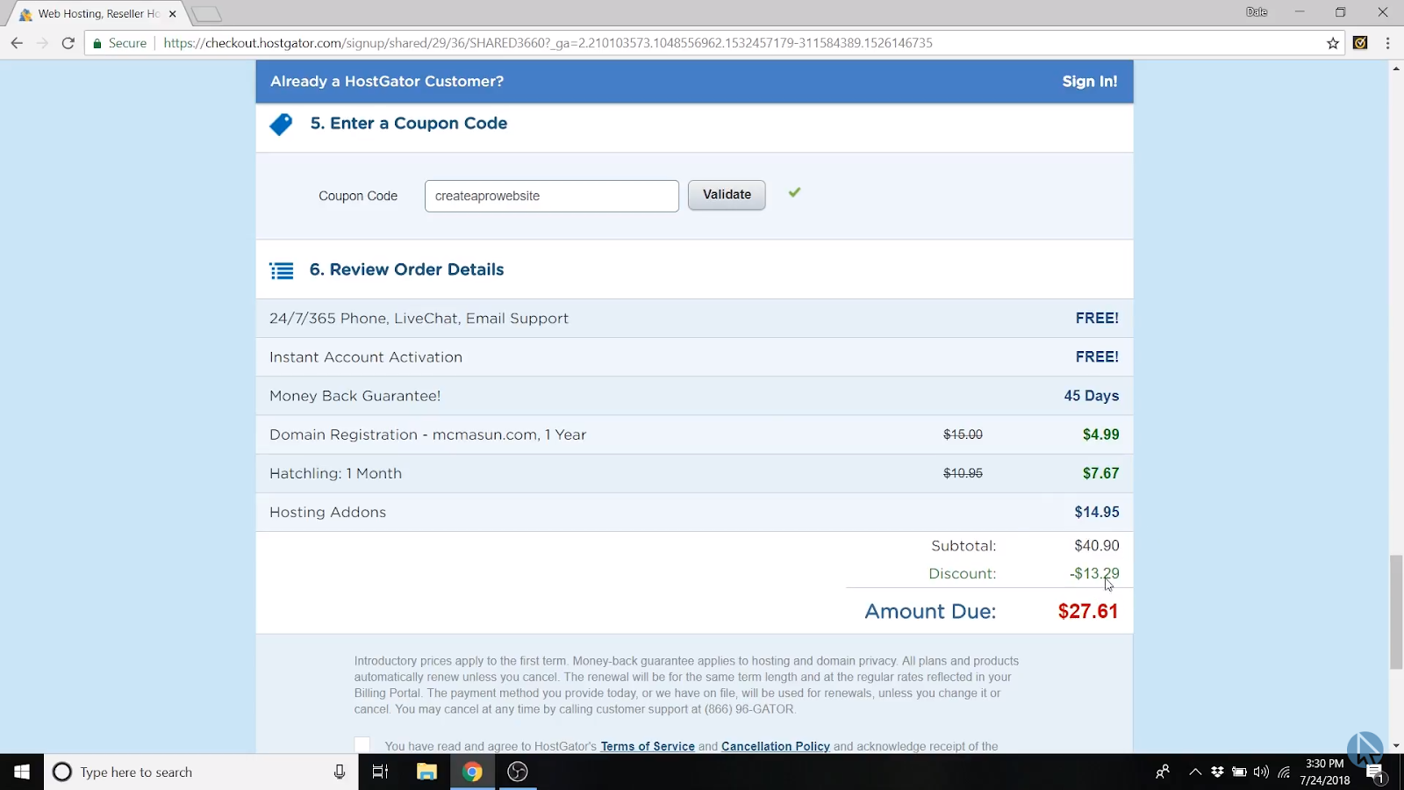Viewport: 1404px width, 790px height.
Task: Click the $4.99 domain price
Action: [1100, 434]
